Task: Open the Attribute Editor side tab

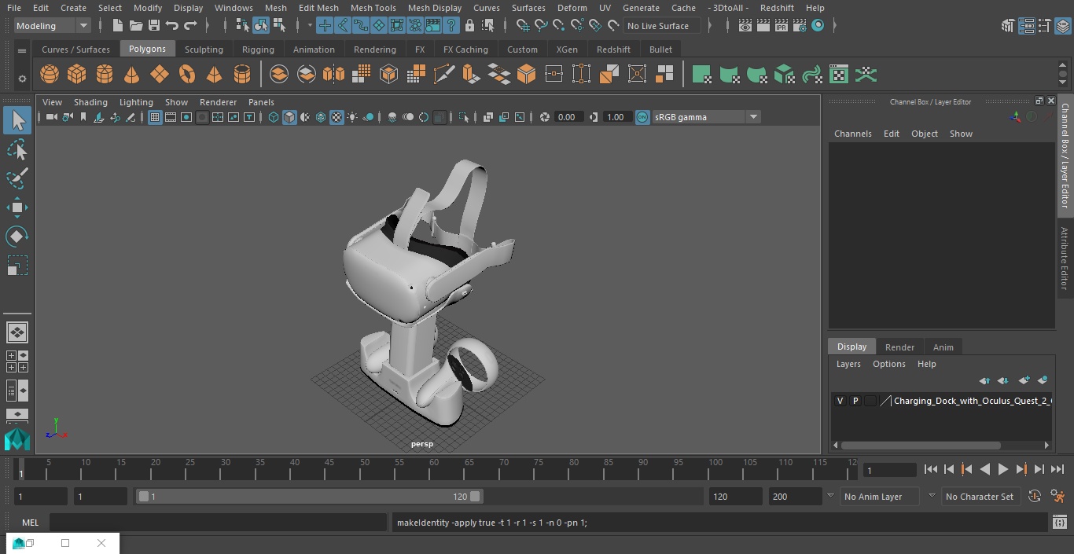Action: pos(1065,259)
